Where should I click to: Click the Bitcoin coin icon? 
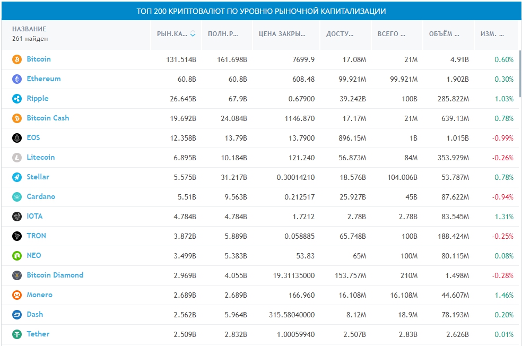[17, 59]
